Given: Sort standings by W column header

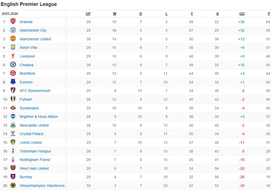Looking at the screenshot, I should (114, 14).
